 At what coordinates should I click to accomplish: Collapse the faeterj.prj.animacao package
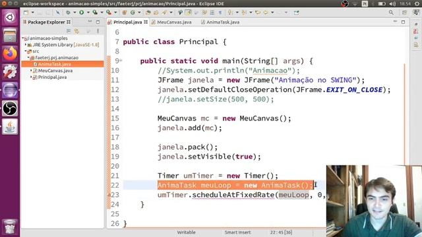tap(28, 57)
